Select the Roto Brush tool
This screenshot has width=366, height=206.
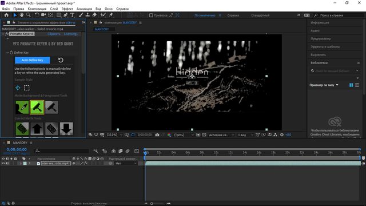point(103,15)
